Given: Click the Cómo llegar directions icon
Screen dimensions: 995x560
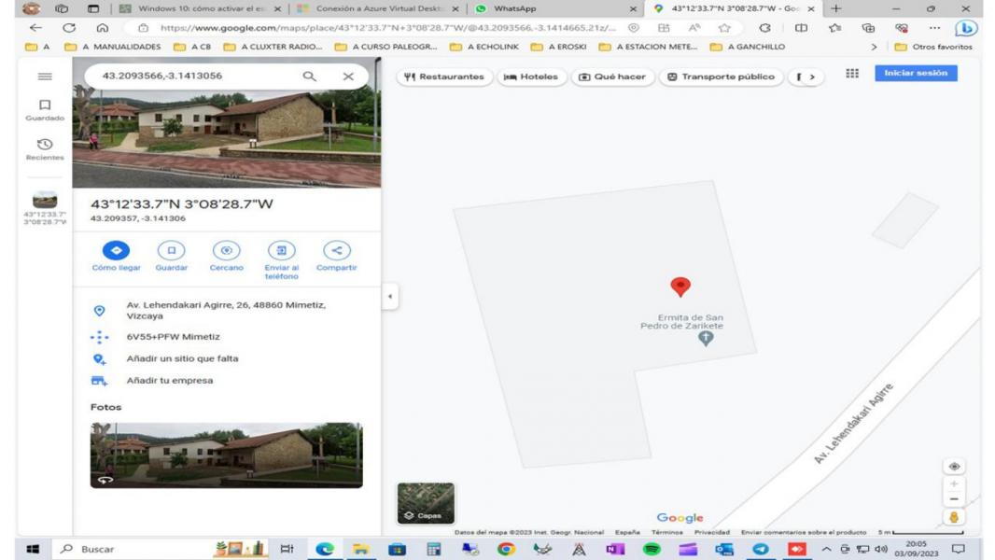Looking at the screenshot, I should click(x=116, y=251).
